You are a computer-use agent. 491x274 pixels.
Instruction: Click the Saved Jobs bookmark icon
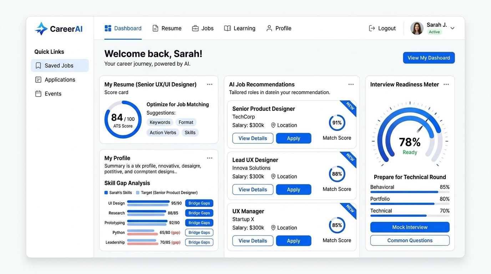coord(38,66)
